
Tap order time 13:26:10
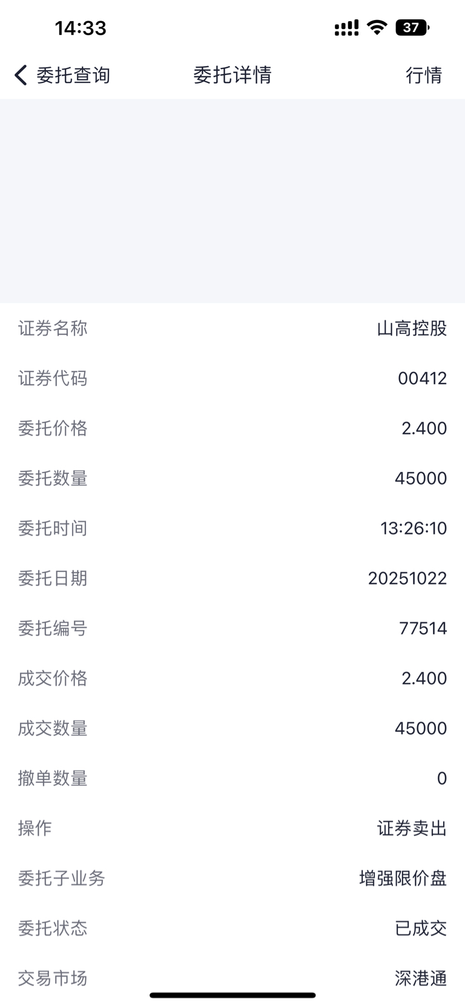click(x=414, y=528)
